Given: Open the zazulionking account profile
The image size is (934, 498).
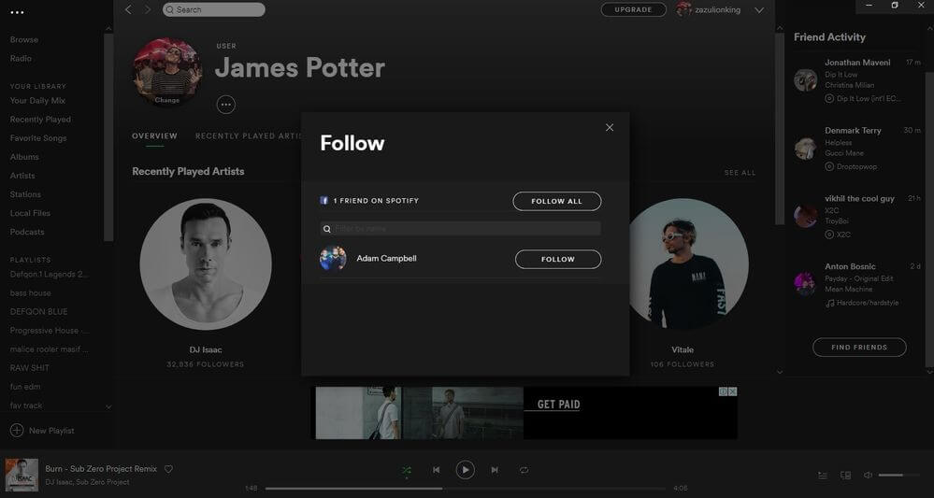Looking at the screenshot, I should [709, 9].
